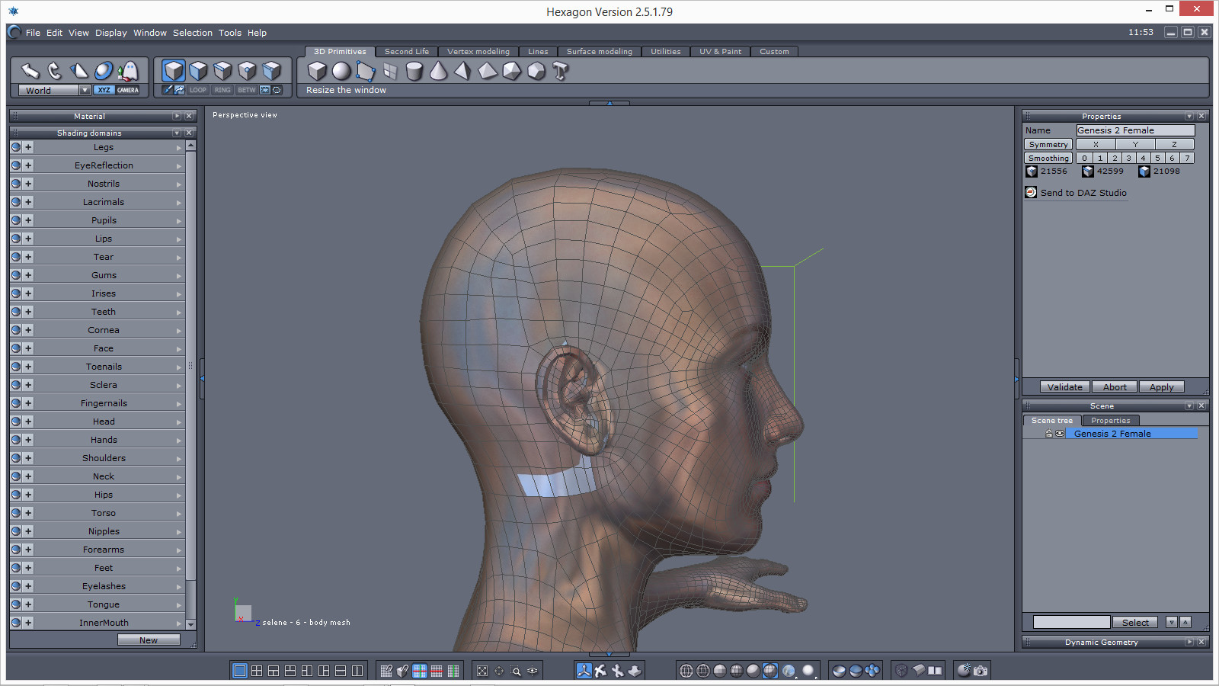Click the zoom magnifier view icon
The height and width of the screenshot is (686, 1219).
coord(516,671)
